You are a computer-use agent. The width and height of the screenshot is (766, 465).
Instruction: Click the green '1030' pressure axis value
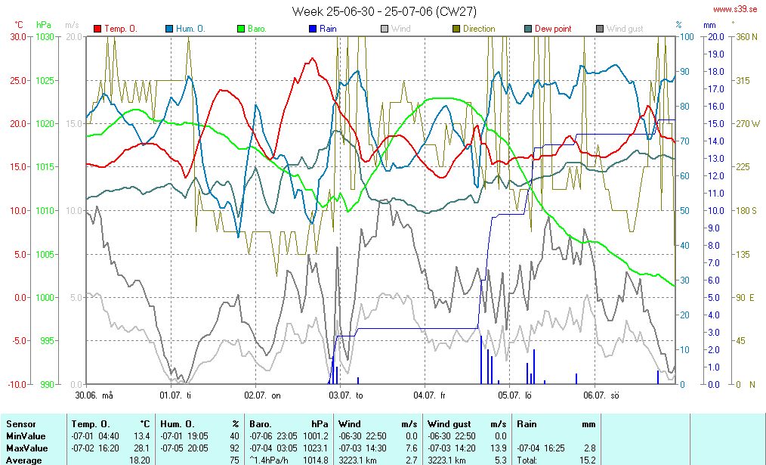[45, 37]
